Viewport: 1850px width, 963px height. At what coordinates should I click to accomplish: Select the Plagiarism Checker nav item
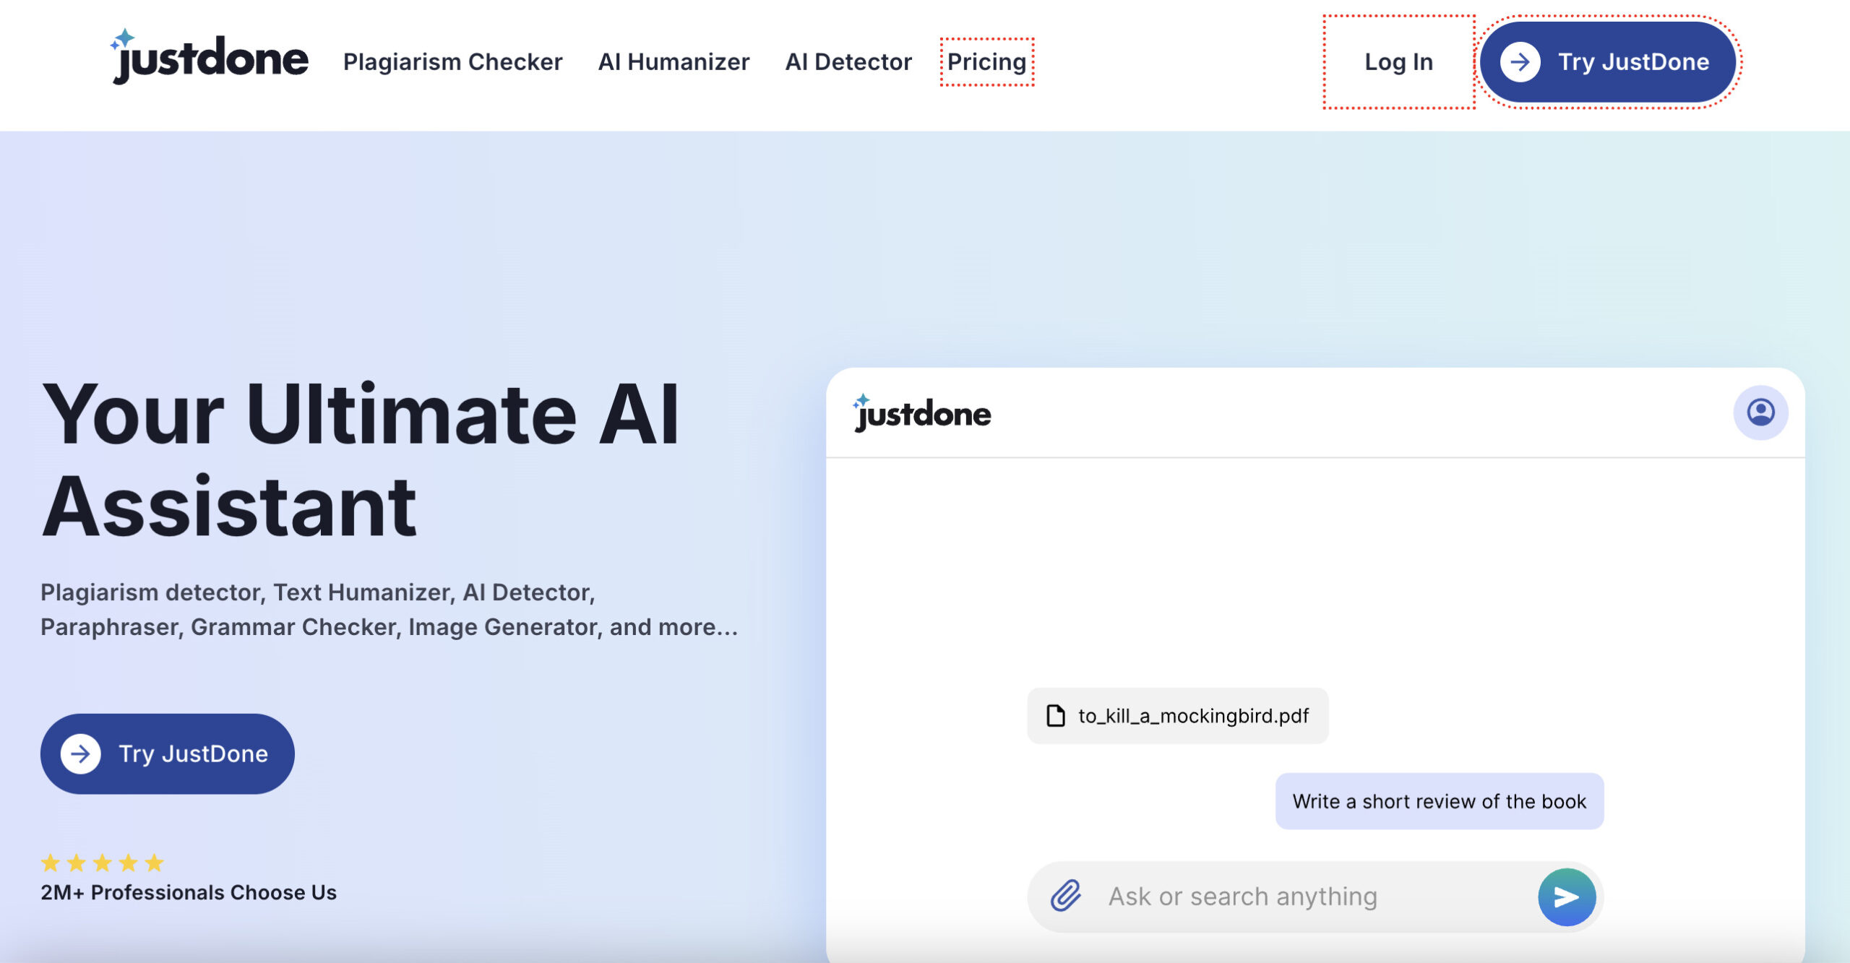click(452, 60)
